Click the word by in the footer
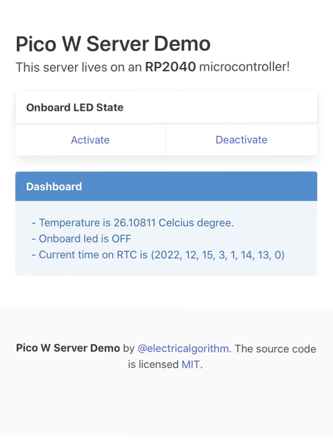Viewport: 333px width, 442px height. coord(129,349)
